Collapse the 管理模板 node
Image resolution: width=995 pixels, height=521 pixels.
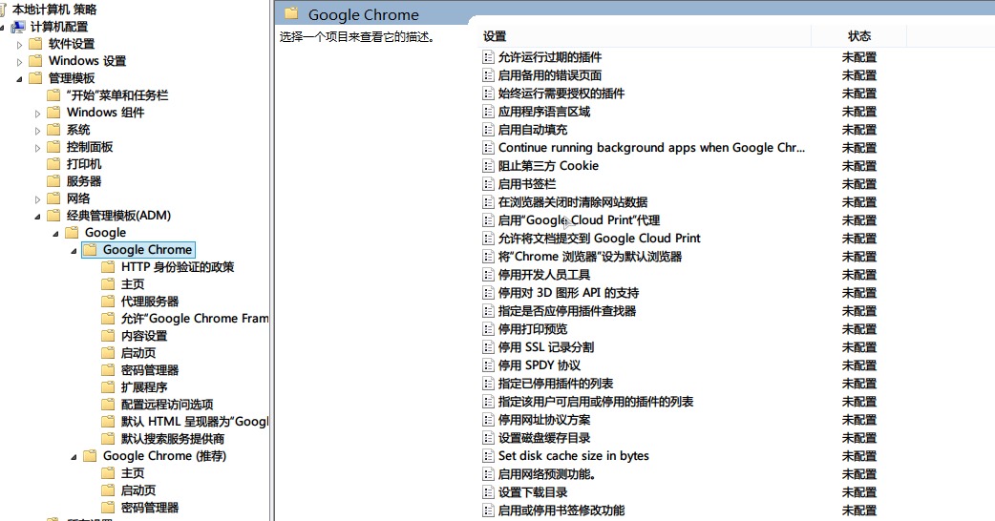19,78
